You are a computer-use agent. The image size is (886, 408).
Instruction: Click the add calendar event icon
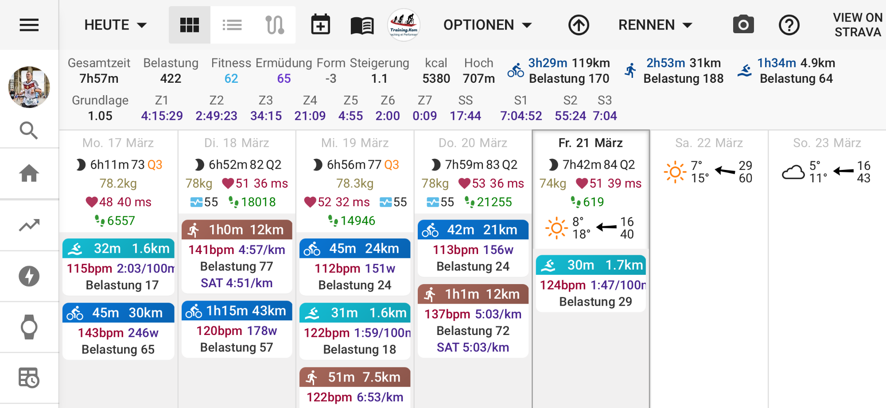pos(320,25)
